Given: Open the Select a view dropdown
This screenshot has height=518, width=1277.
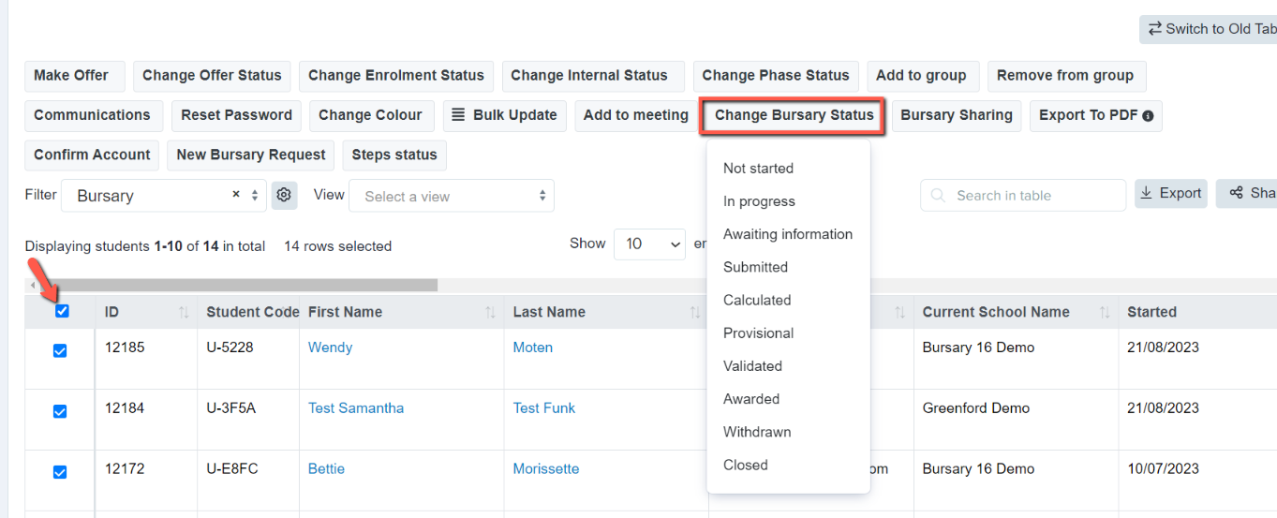Looking at the screenshot, I should 452,196.
